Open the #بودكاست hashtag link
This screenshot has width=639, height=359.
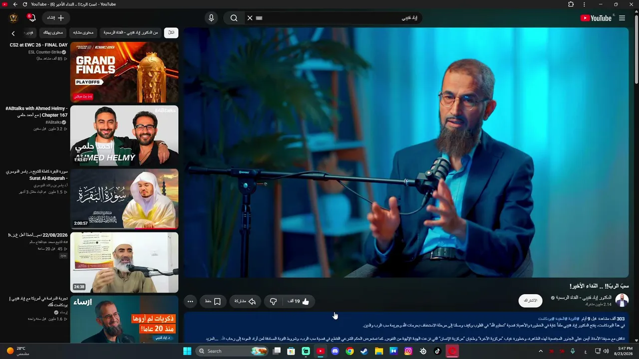pyautogui.click(x=546, y=319)
